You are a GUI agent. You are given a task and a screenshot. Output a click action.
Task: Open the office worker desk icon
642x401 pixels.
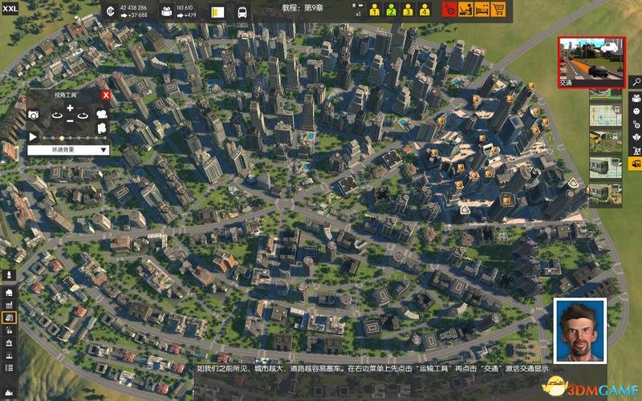465,10
